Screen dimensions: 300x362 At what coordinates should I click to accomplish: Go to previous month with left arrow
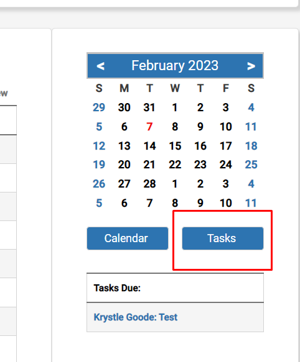(100, 66)
